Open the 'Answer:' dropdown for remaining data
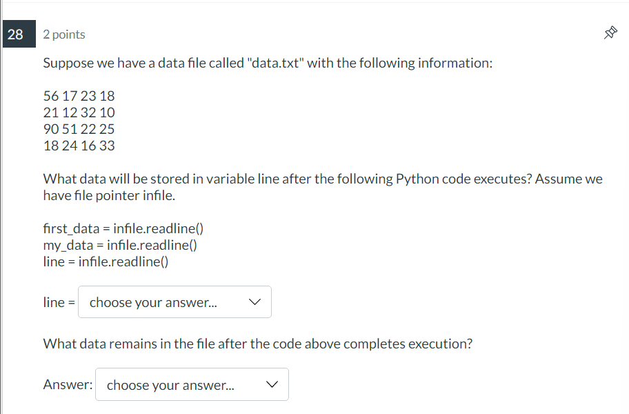 (x=192, y=384)
